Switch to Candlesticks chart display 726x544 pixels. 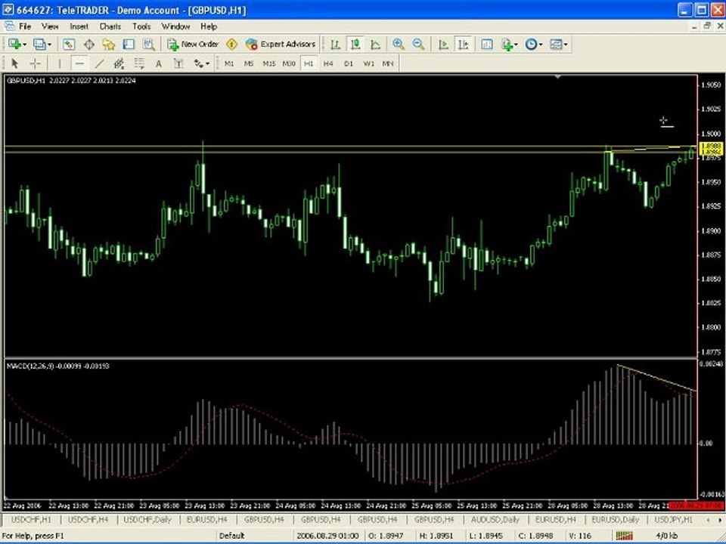(x=355, y=45)
